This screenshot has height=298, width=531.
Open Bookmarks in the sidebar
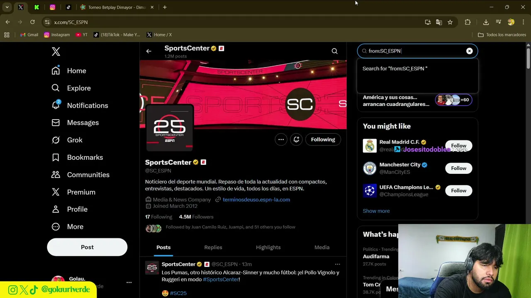tap(77, 158)
